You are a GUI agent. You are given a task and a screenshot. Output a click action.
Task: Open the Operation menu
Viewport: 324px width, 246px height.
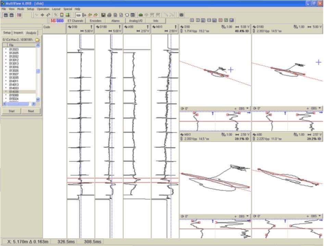(x=43, y=9)
